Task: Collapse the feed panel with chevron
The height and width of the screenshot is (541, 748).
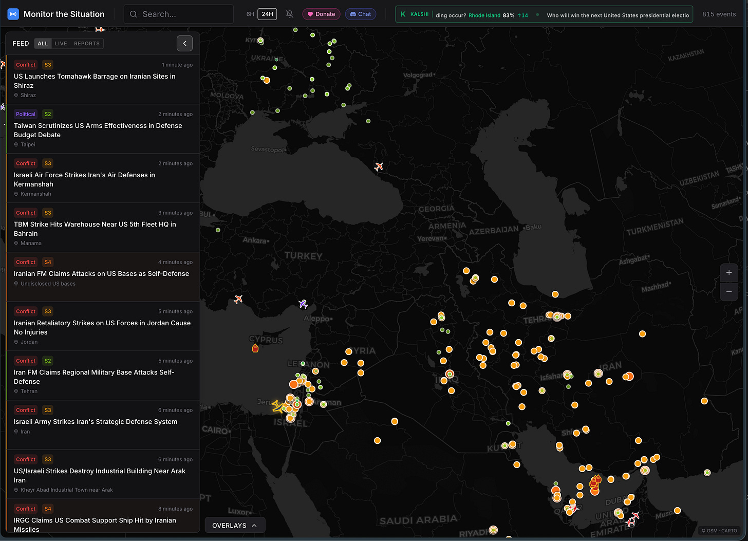Action: [185, 44]
